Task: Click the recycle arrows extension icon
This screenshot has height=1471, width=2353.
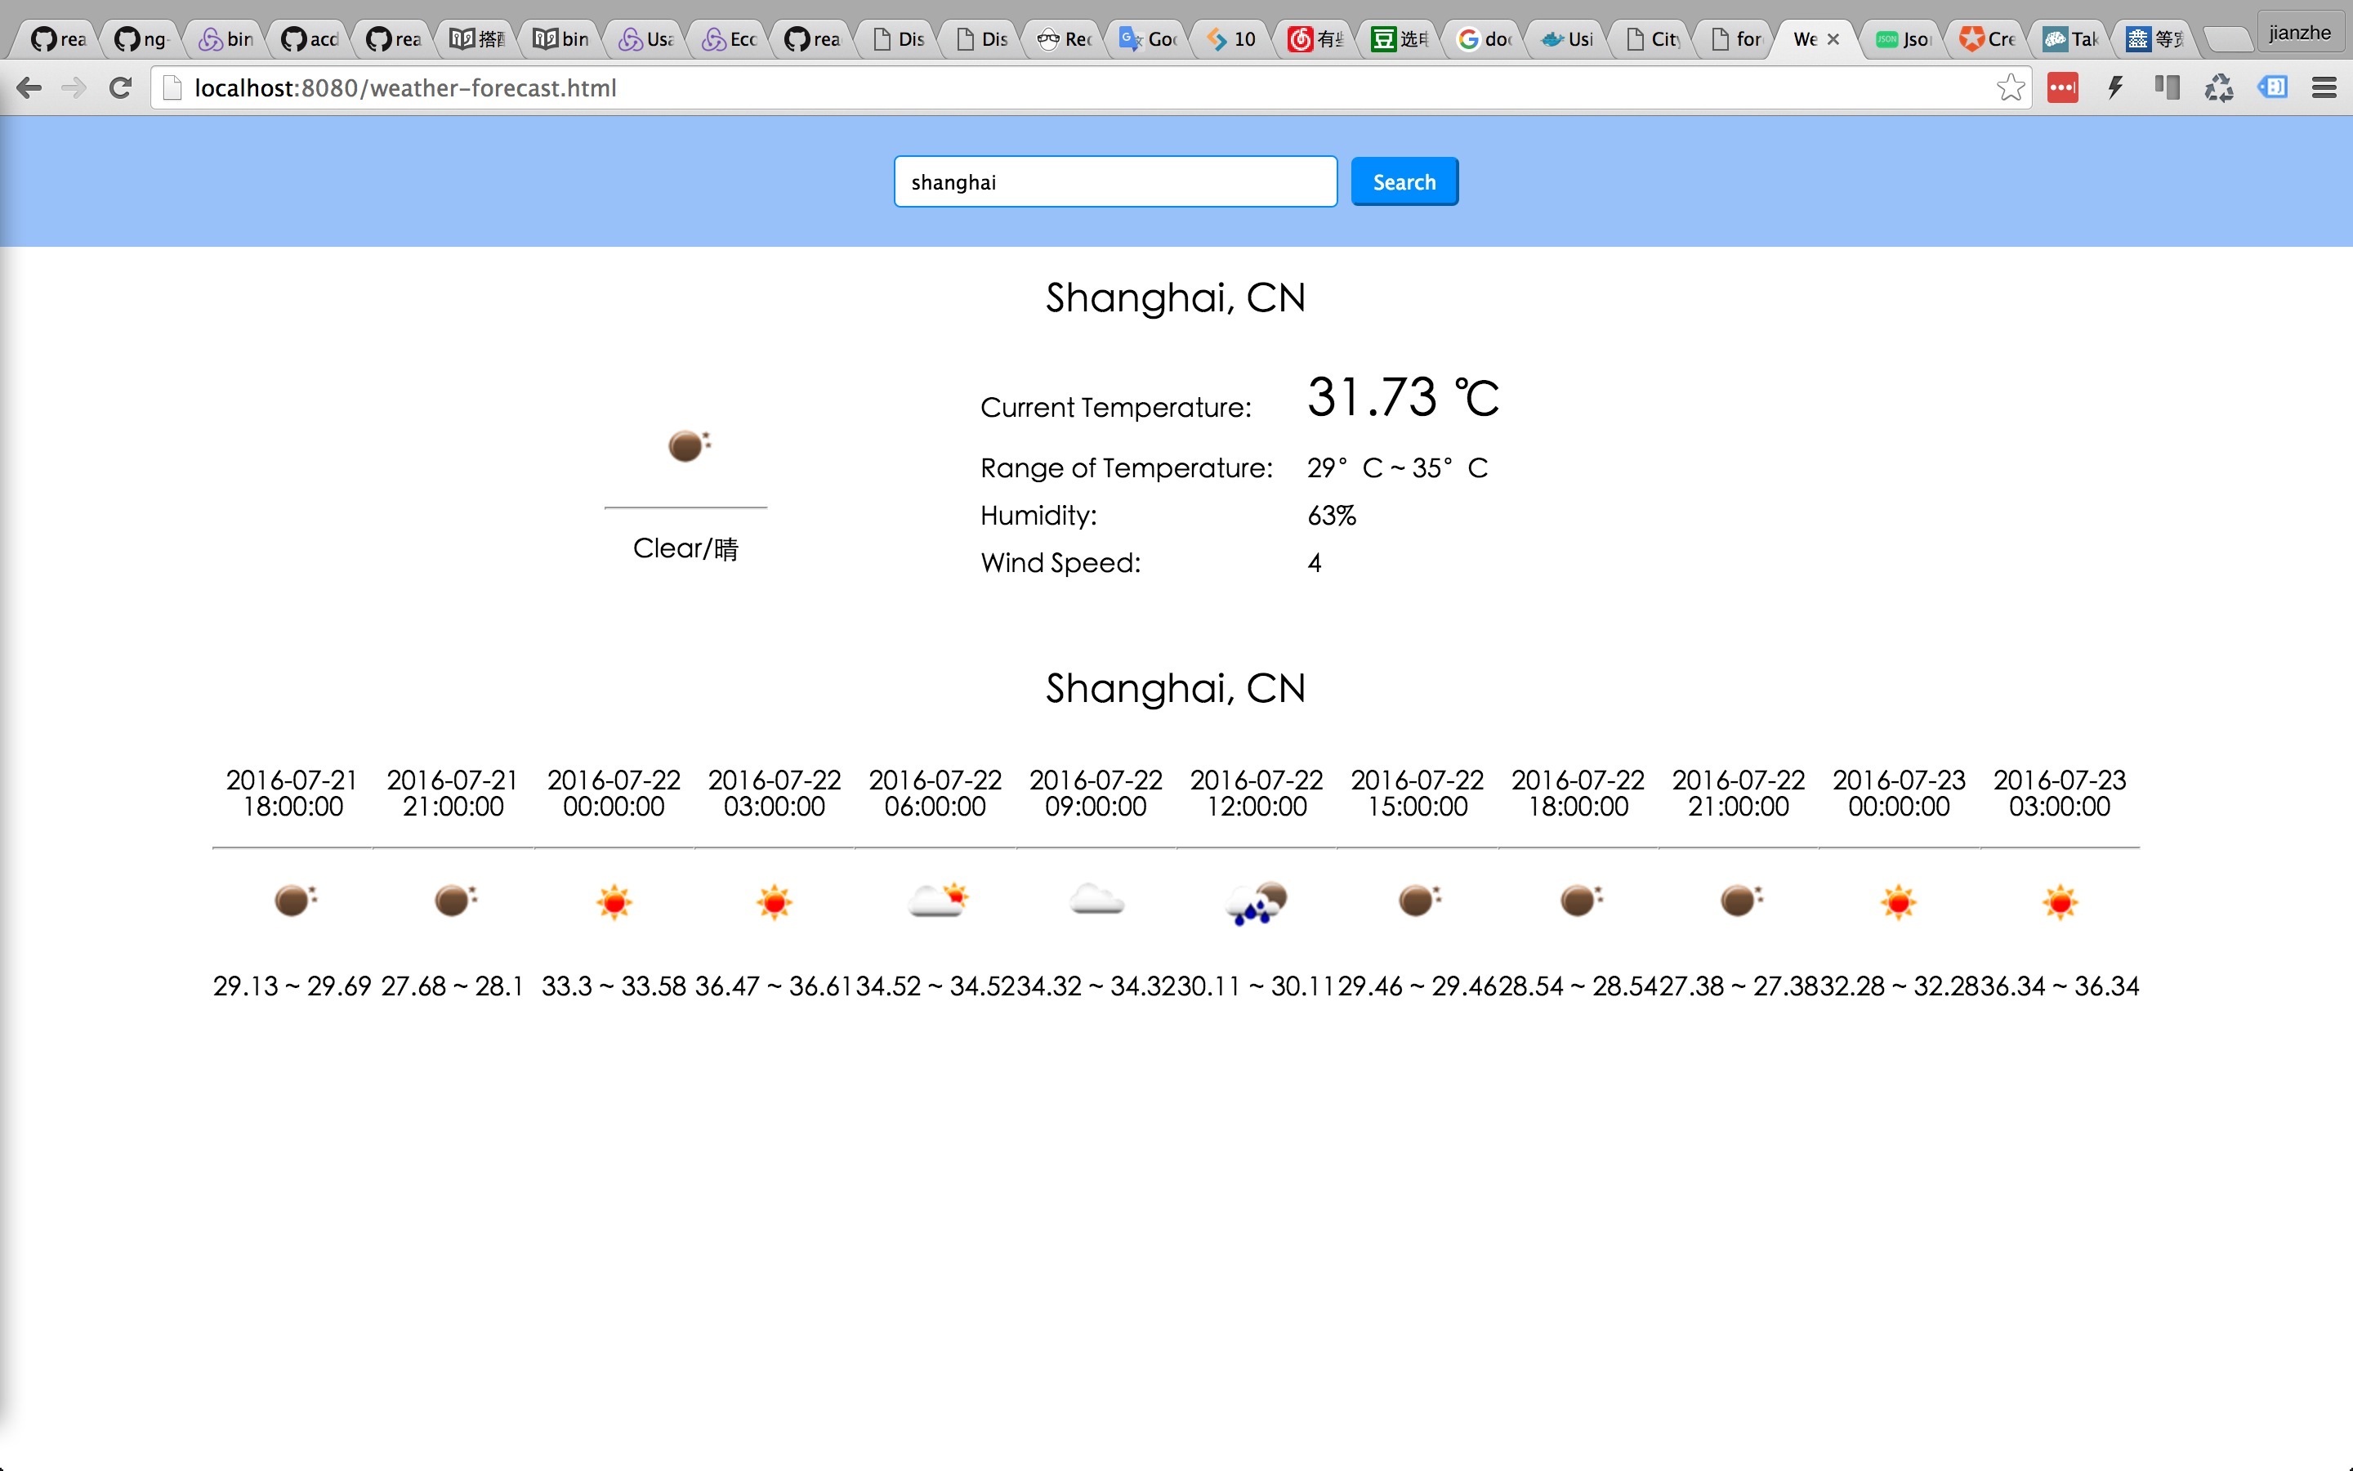Action: point(2218,88)
